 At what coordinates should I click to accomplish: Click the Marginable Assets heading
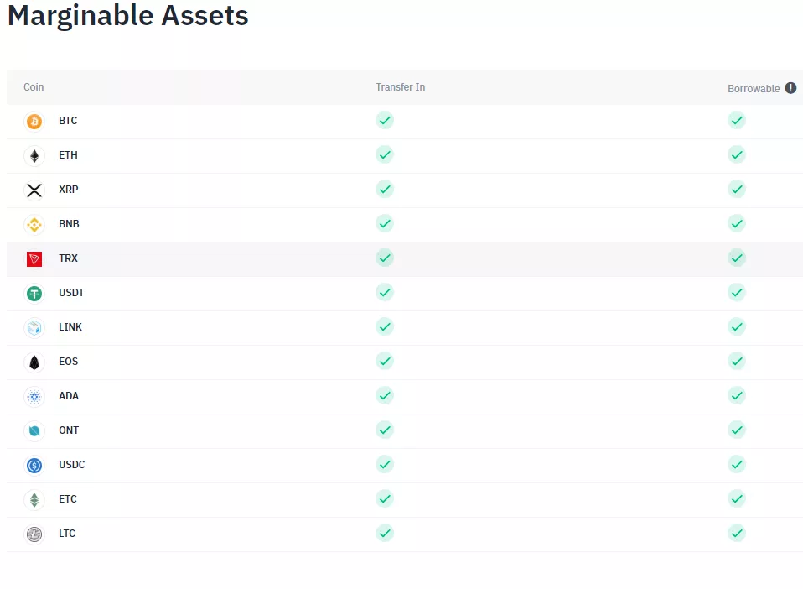(x=127, y=15)
